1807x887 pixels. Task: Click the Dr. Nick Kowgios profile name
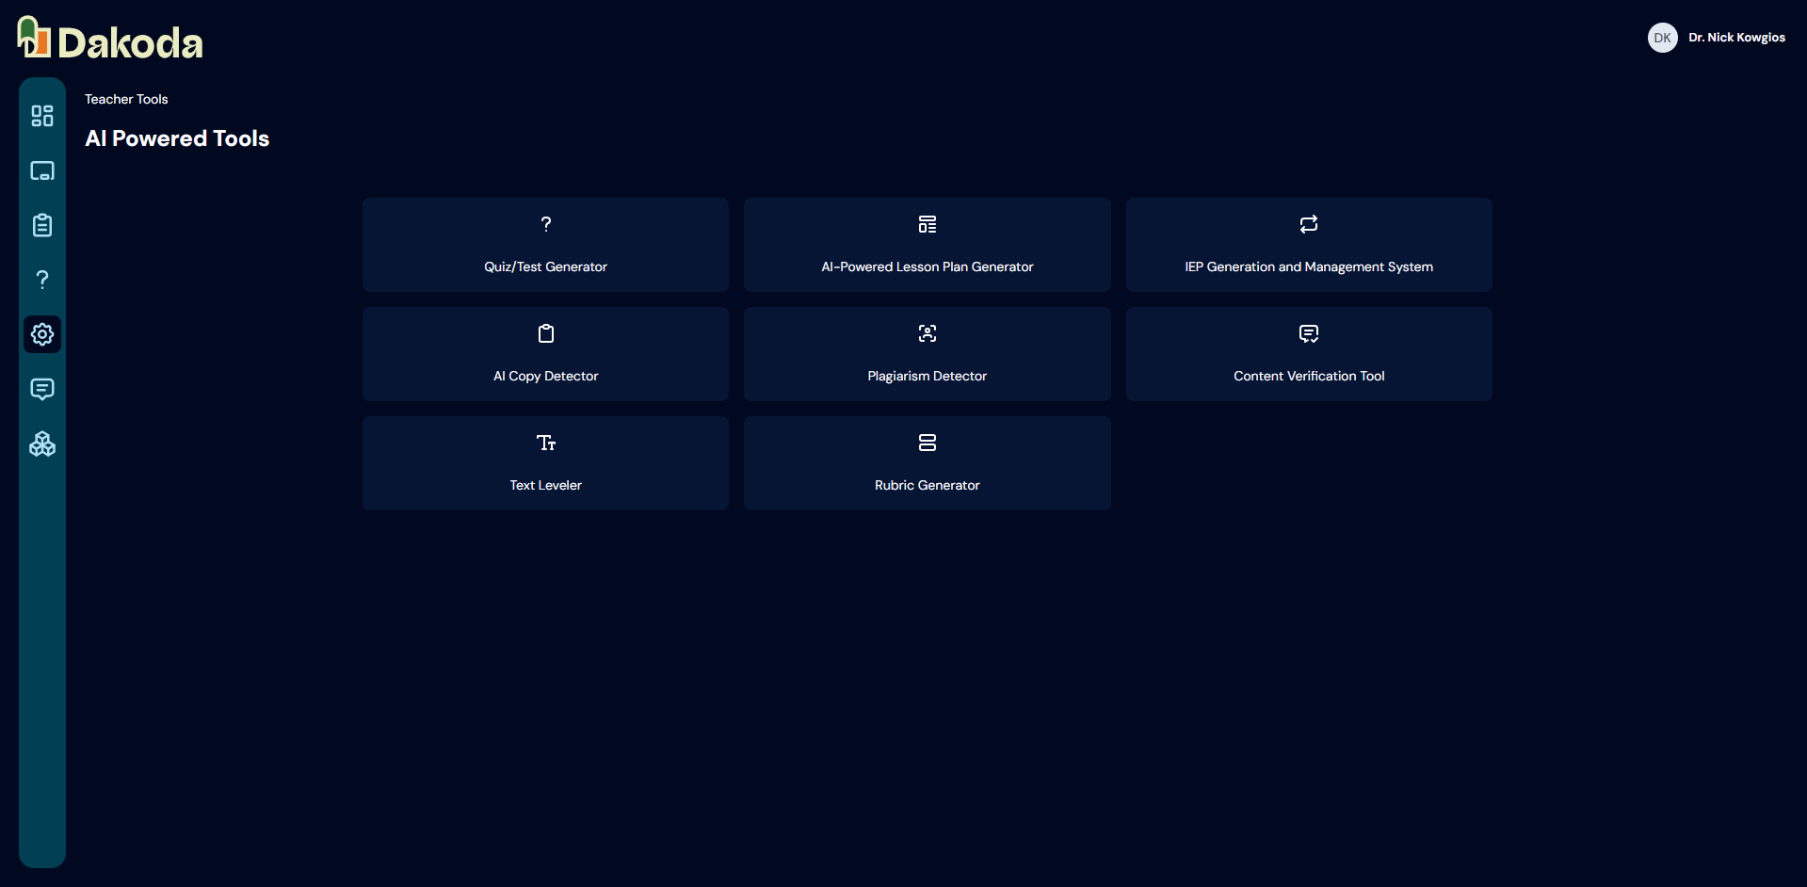pos(1736,38)
